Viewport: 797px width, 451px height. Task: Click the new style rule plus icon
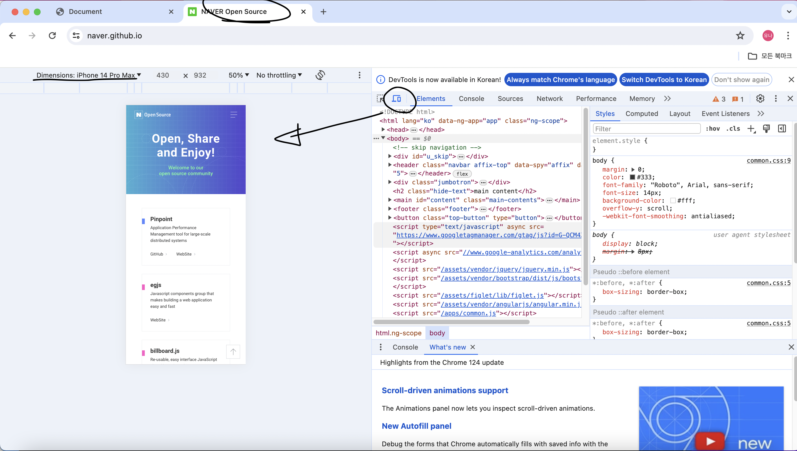pos(751,128)
